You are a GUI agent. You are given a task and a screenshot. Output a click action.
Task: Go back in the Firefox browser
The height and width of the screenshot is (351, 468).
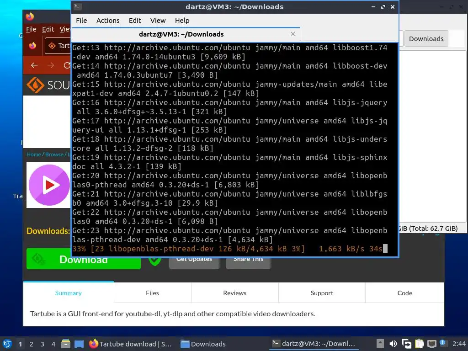tap(34, 65)
